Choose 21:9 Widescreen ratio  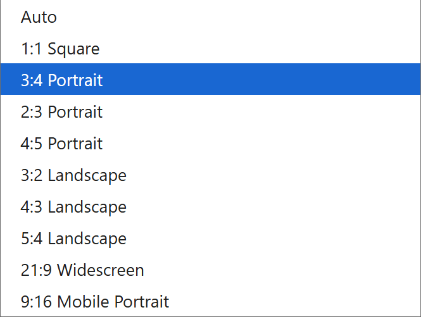(x=210, y=269)
